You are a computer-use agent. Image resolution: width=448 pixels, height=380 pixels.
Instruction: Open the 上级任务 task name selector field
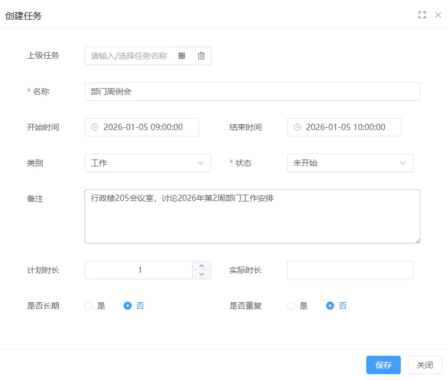(x=129, y=56)
